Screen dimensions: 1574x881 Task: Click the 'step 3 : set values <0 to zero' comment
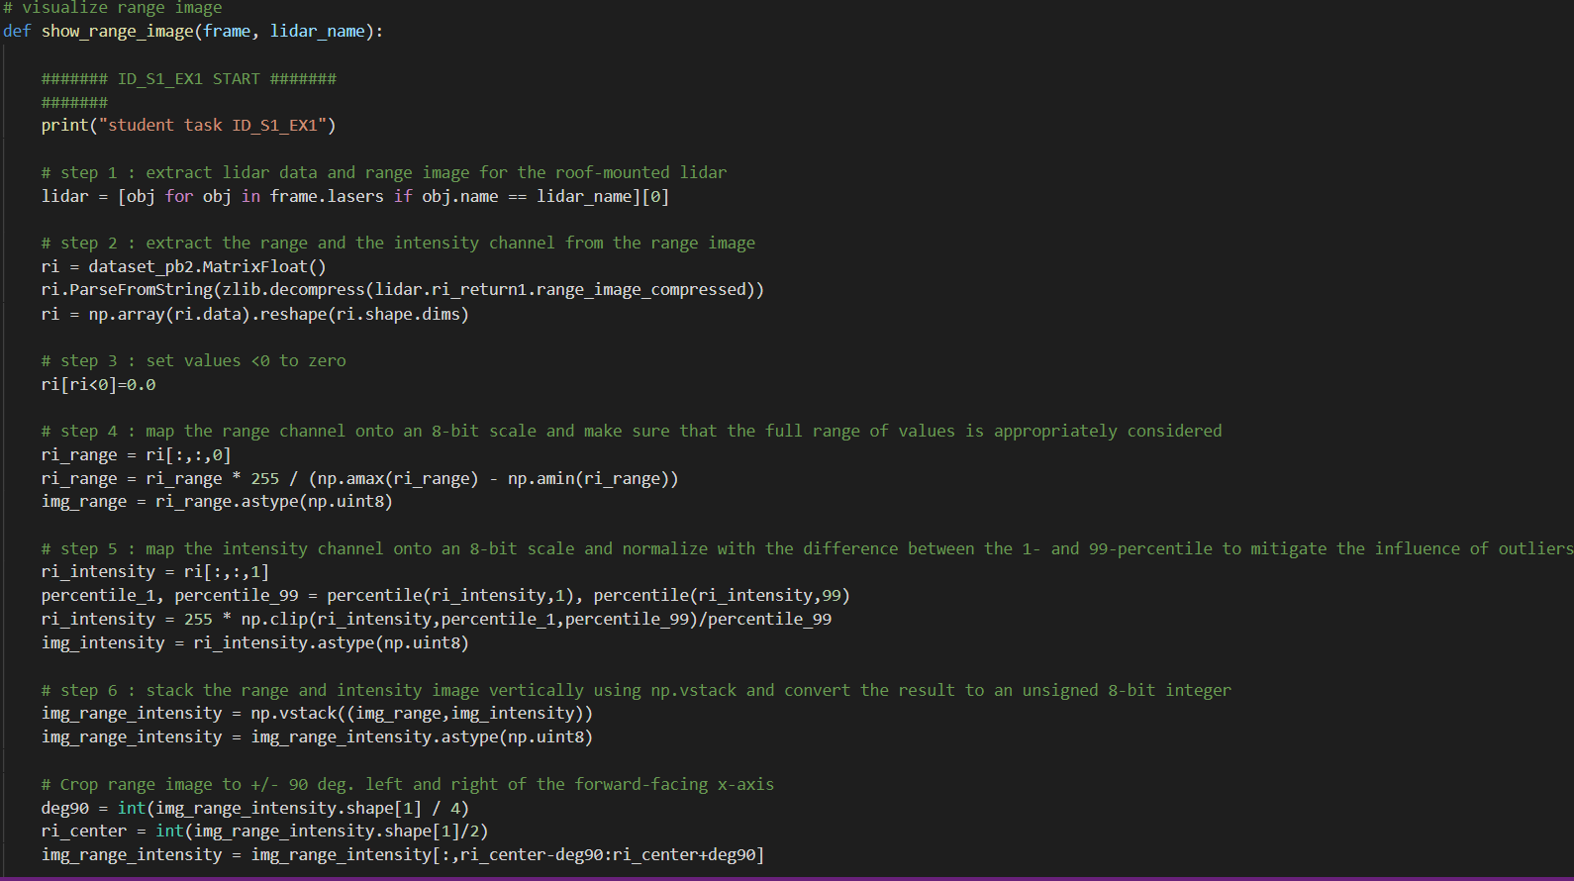point(194,361)
